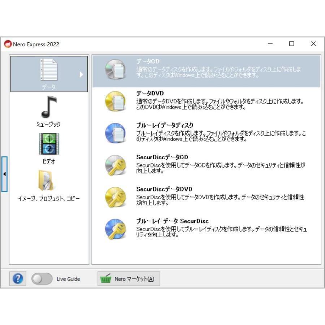Select the ブルーレイデータディスク blue disc icon
The height and width of the screenshot is (325, 325).
coord(115,133)
